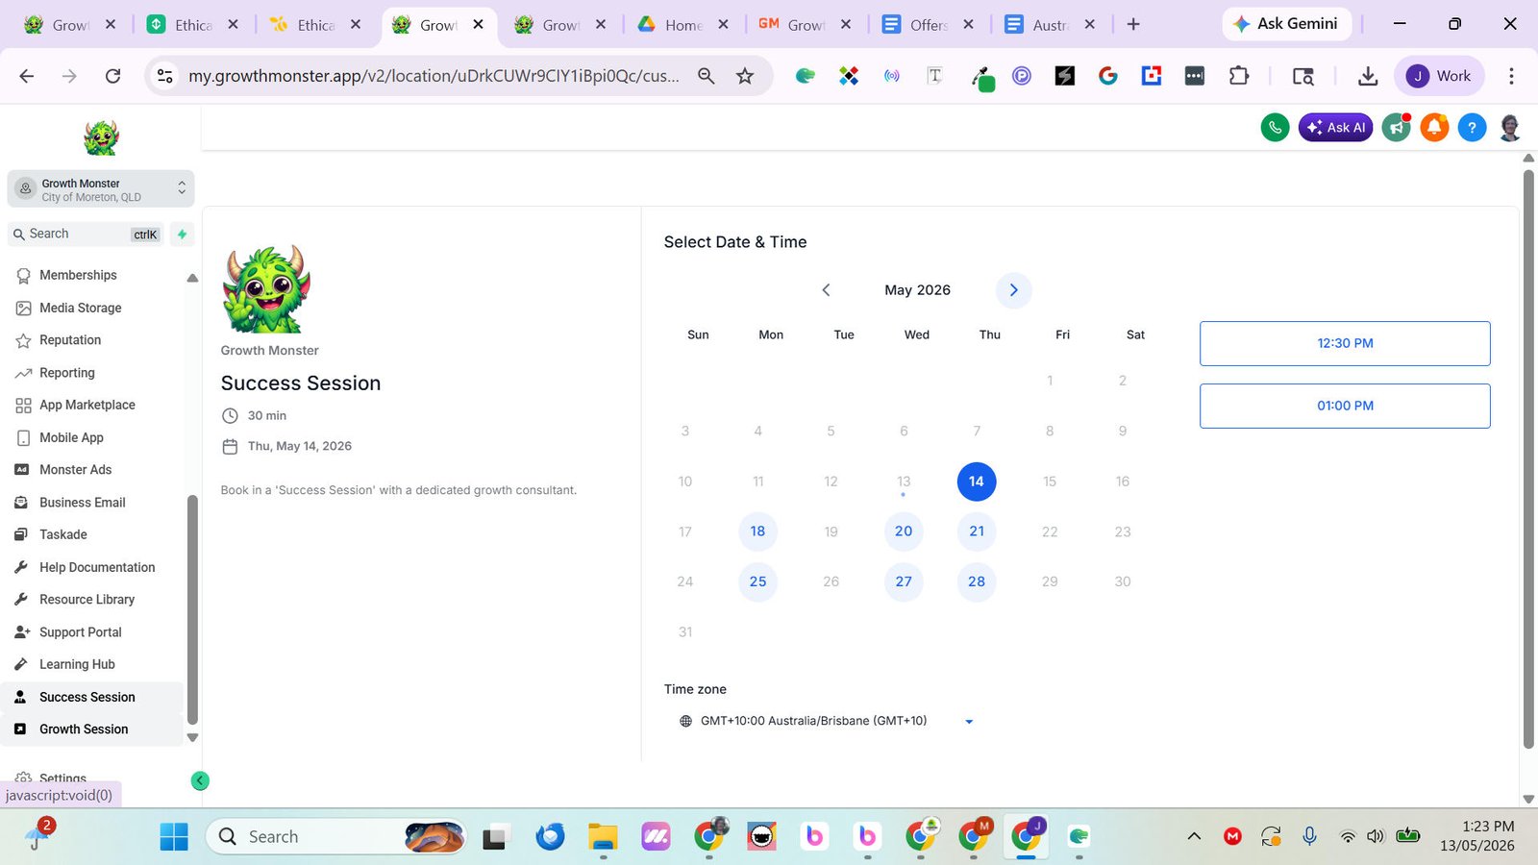Go to previous month in calendar

point(826,290)
